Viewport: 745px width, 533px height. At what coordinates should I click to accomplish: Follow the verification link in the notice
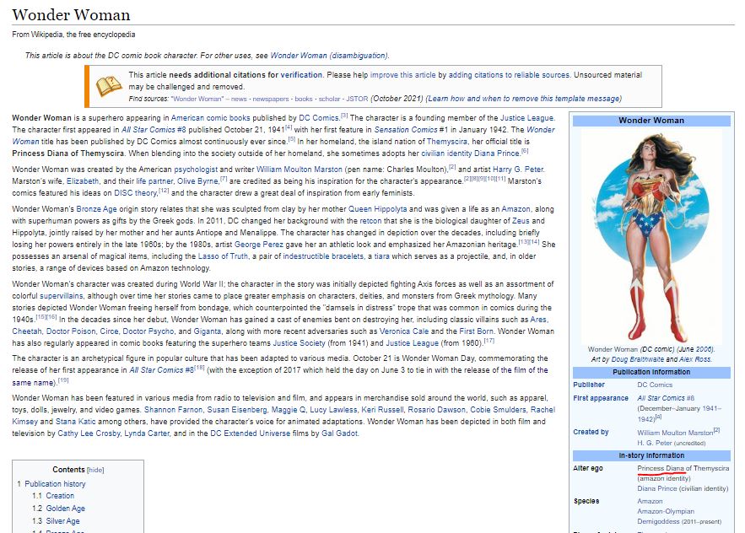pyautogui.click(x=301, y=75)
